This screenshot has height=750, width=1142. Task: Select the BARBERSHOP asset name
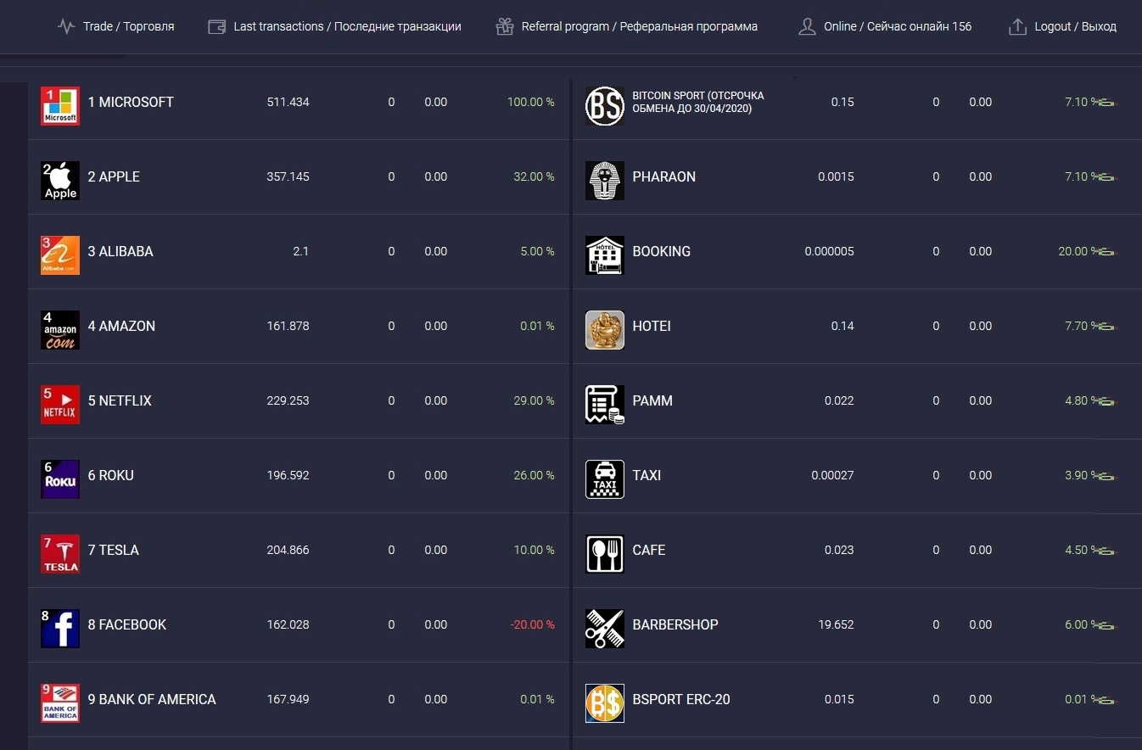click(675, 624)
